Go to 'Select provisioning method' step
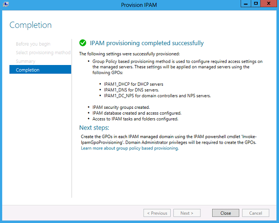Viewport: 279px width, 223px height. (43, 52)
